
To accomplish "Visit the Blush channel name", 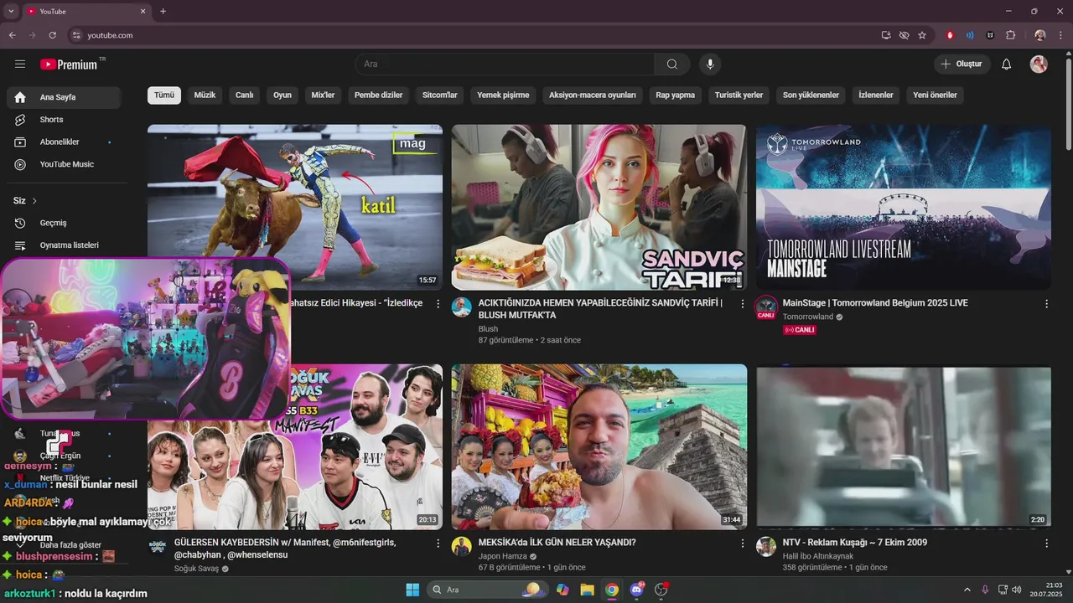I will 488,329.
